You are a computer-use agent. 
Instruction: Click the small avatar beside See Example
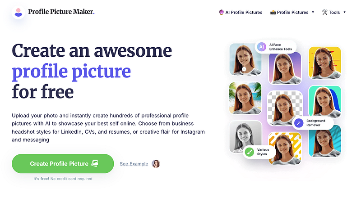156,163
